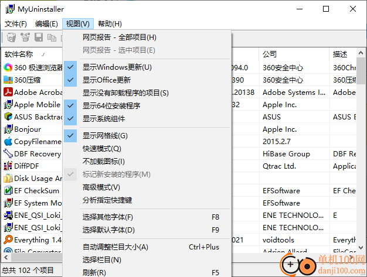
Task: Enable 高级模式(V)
Action: (x=147, y=187)
